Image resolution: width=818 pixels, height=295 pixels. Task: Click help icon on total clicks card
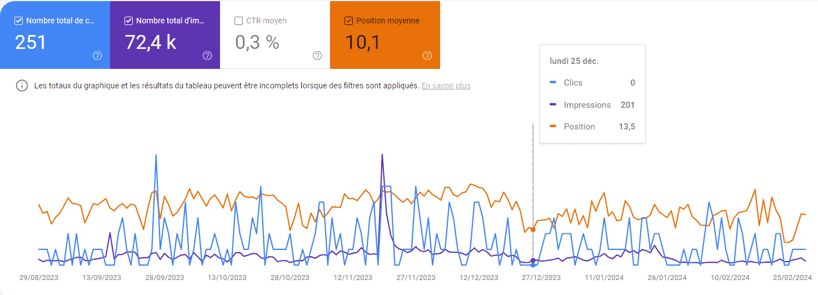(x=97, y=56)
